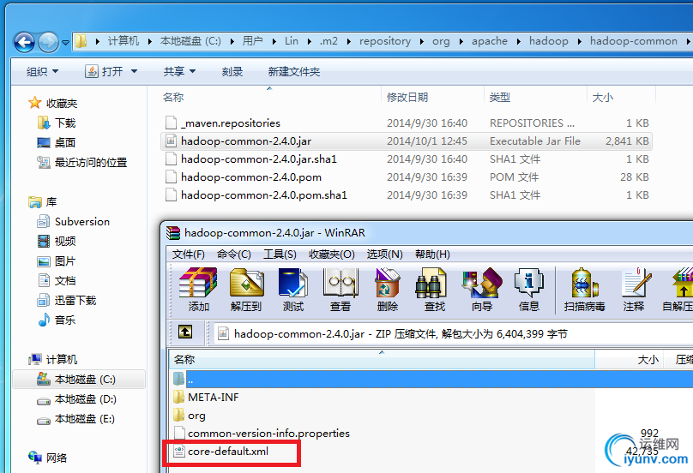The height and width of the screenshot is (473, 693).
Task: Click the WinRAR Add (添加) icon
Action: tap(198, 290)
